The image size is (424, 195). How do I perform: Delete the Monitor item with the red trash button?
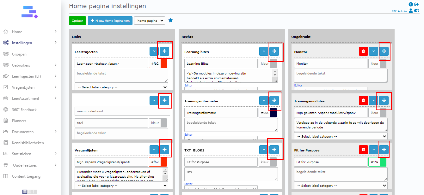pyautogui.click(x=363, y=51)
